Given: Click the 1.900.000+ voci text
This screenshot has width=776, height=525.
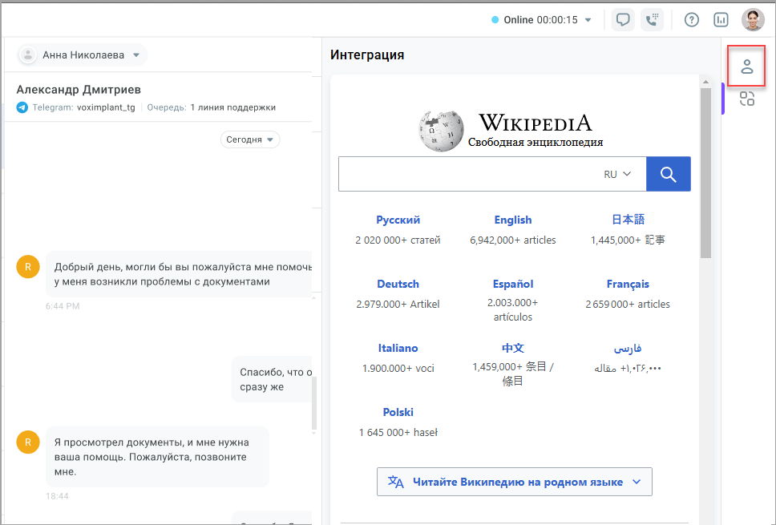Looking at the screenshot, I should pyautogui.click(x=398, y=368).
